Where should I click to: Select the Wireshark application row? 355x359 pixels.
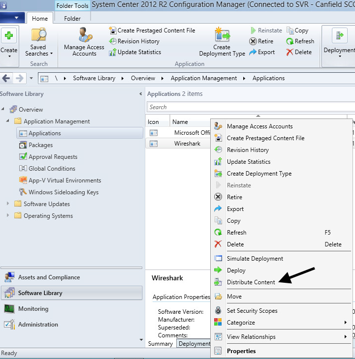(x=178, y=144)
